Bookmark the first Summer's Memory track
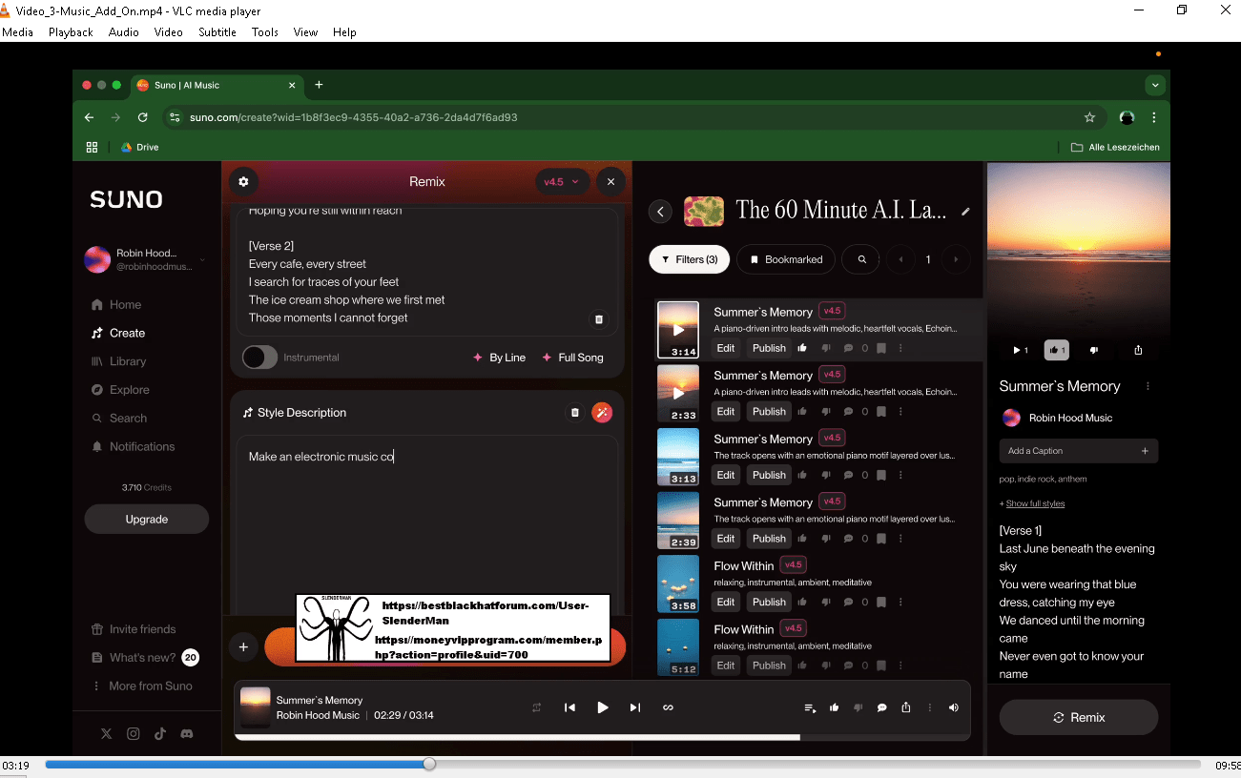The image size is (1241, 778). (881, 348)
